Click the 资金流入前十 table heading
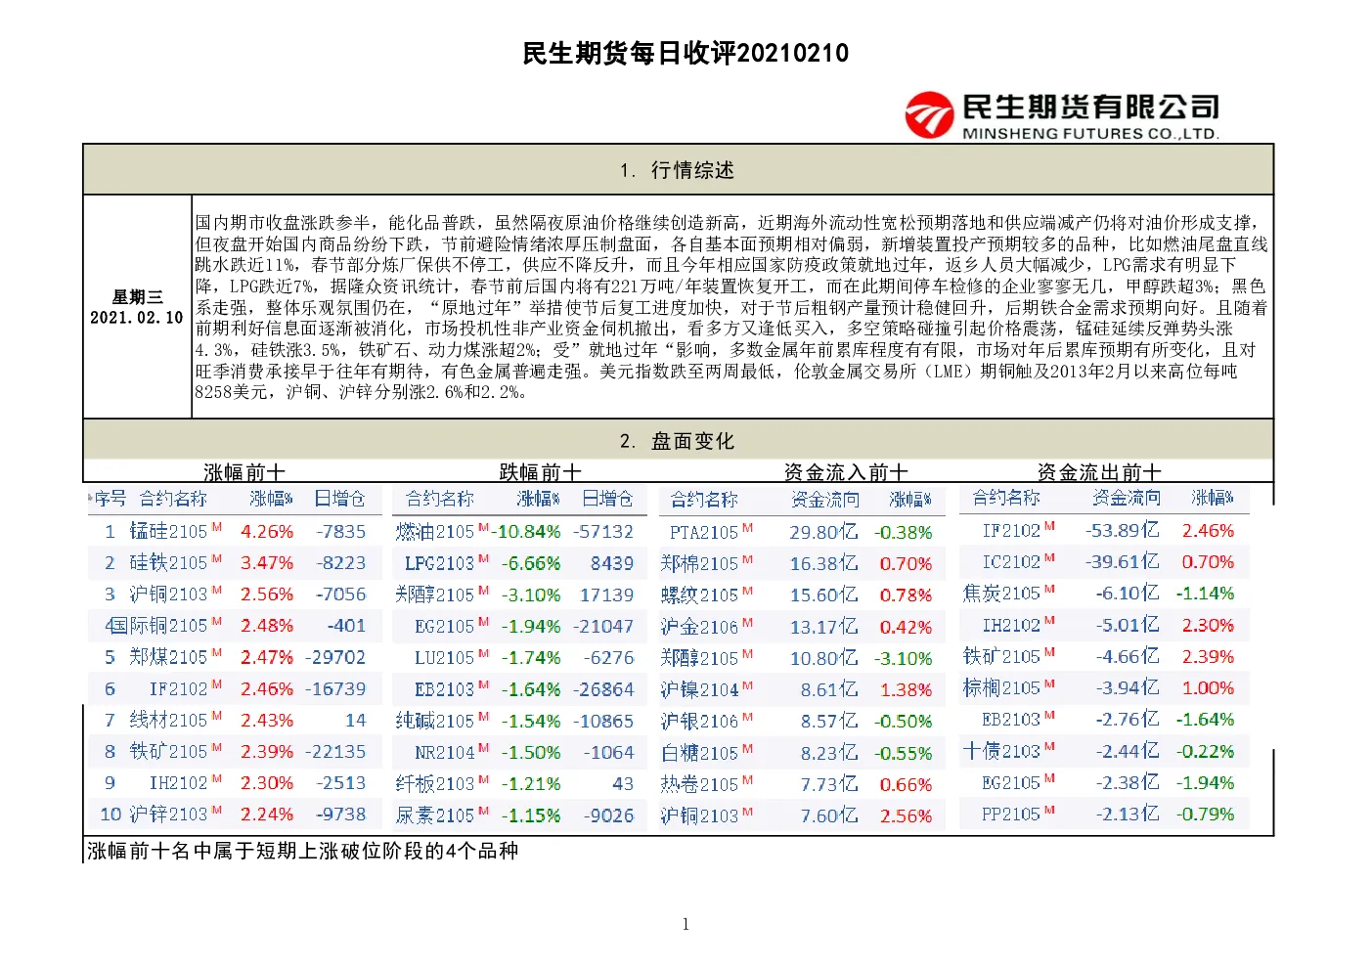Image resolution: width=1372 pixels, height=969 pixels. 846,472
